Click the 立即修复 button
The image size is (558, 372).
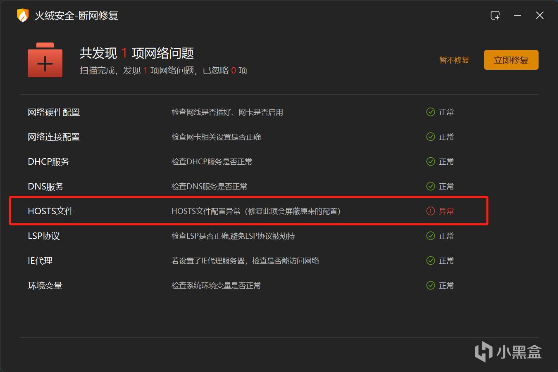coord(511,60)
